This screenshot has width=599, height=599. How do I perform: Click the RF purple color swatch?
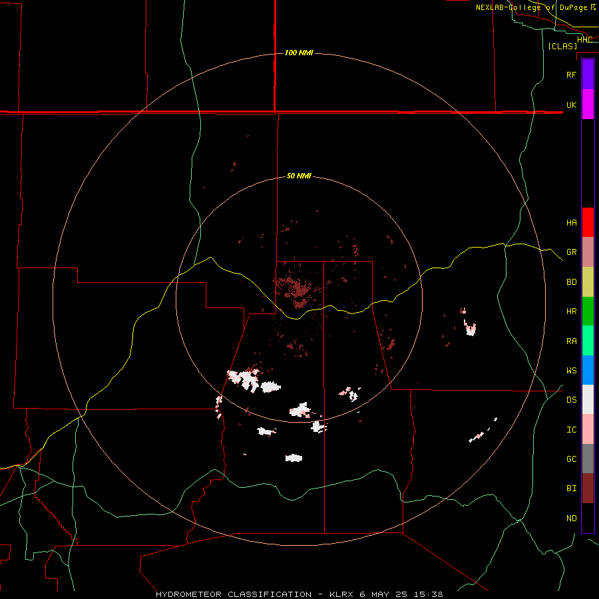pos(588,75)
